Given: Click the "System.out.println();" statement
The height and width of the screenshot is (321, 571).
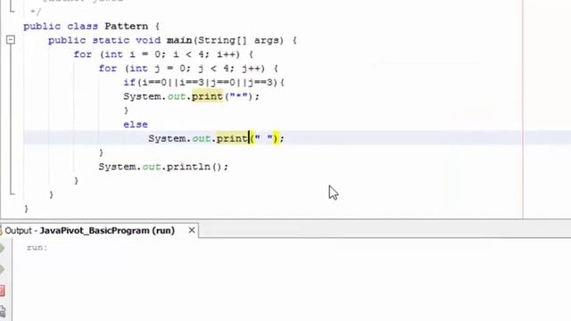Looking at the screenshot, I should point(163,167).
